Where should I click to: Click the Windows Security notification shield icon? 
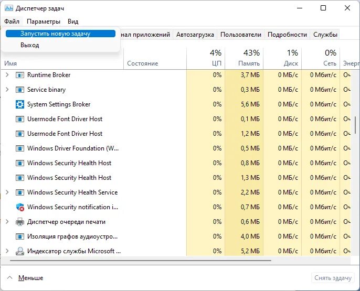click(20, 207)
